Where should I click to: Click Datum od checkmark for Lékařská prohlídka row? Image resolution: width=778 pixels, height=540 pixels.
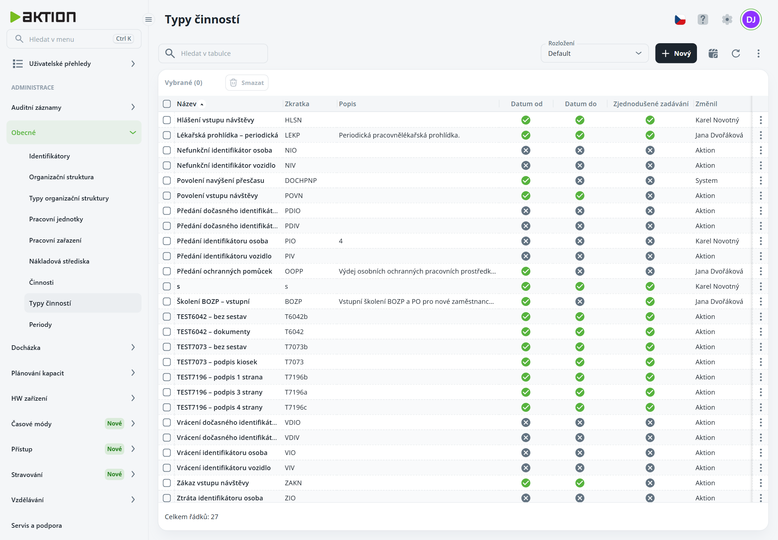coord(526,135)
